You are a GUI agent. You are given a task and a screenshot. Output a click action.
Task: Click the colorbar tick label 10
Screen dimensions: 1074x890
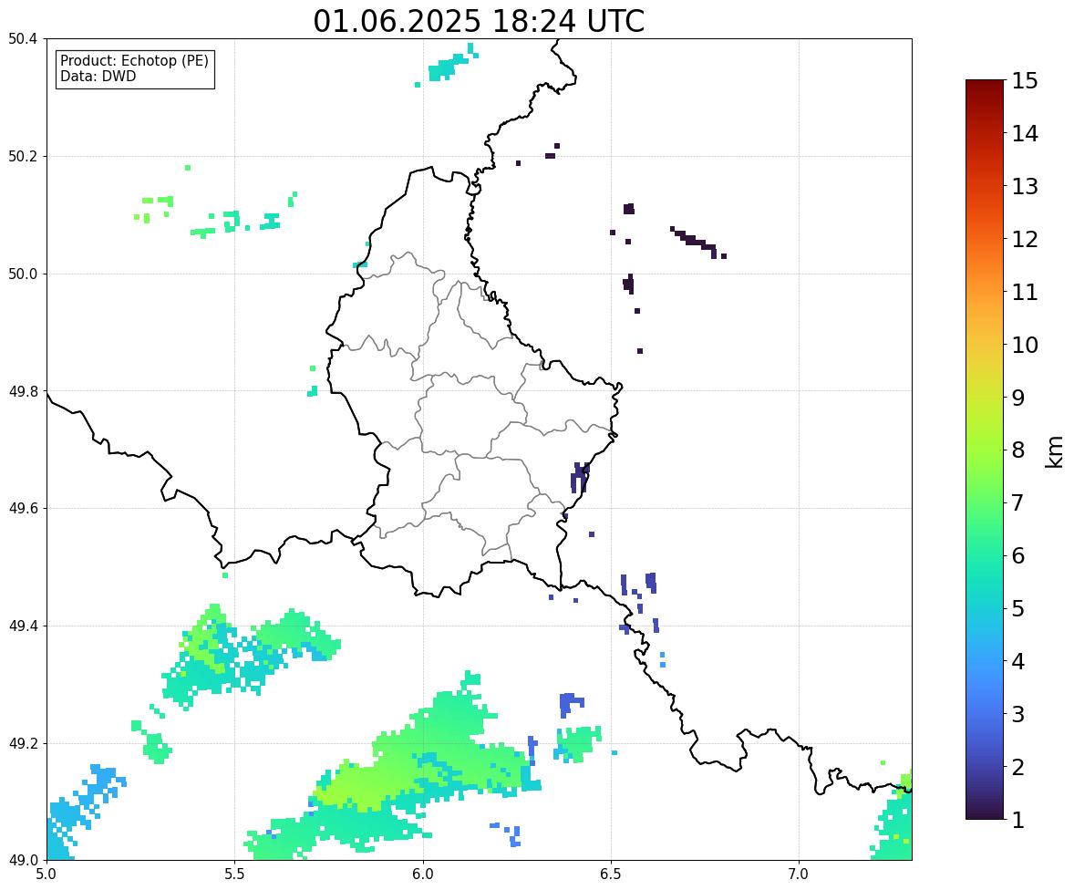pyautogui.click(x=1025, y=345)
